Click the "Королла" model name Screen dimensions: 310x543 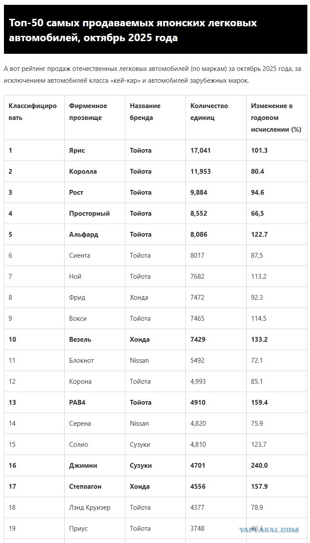(x=83, y=172)
